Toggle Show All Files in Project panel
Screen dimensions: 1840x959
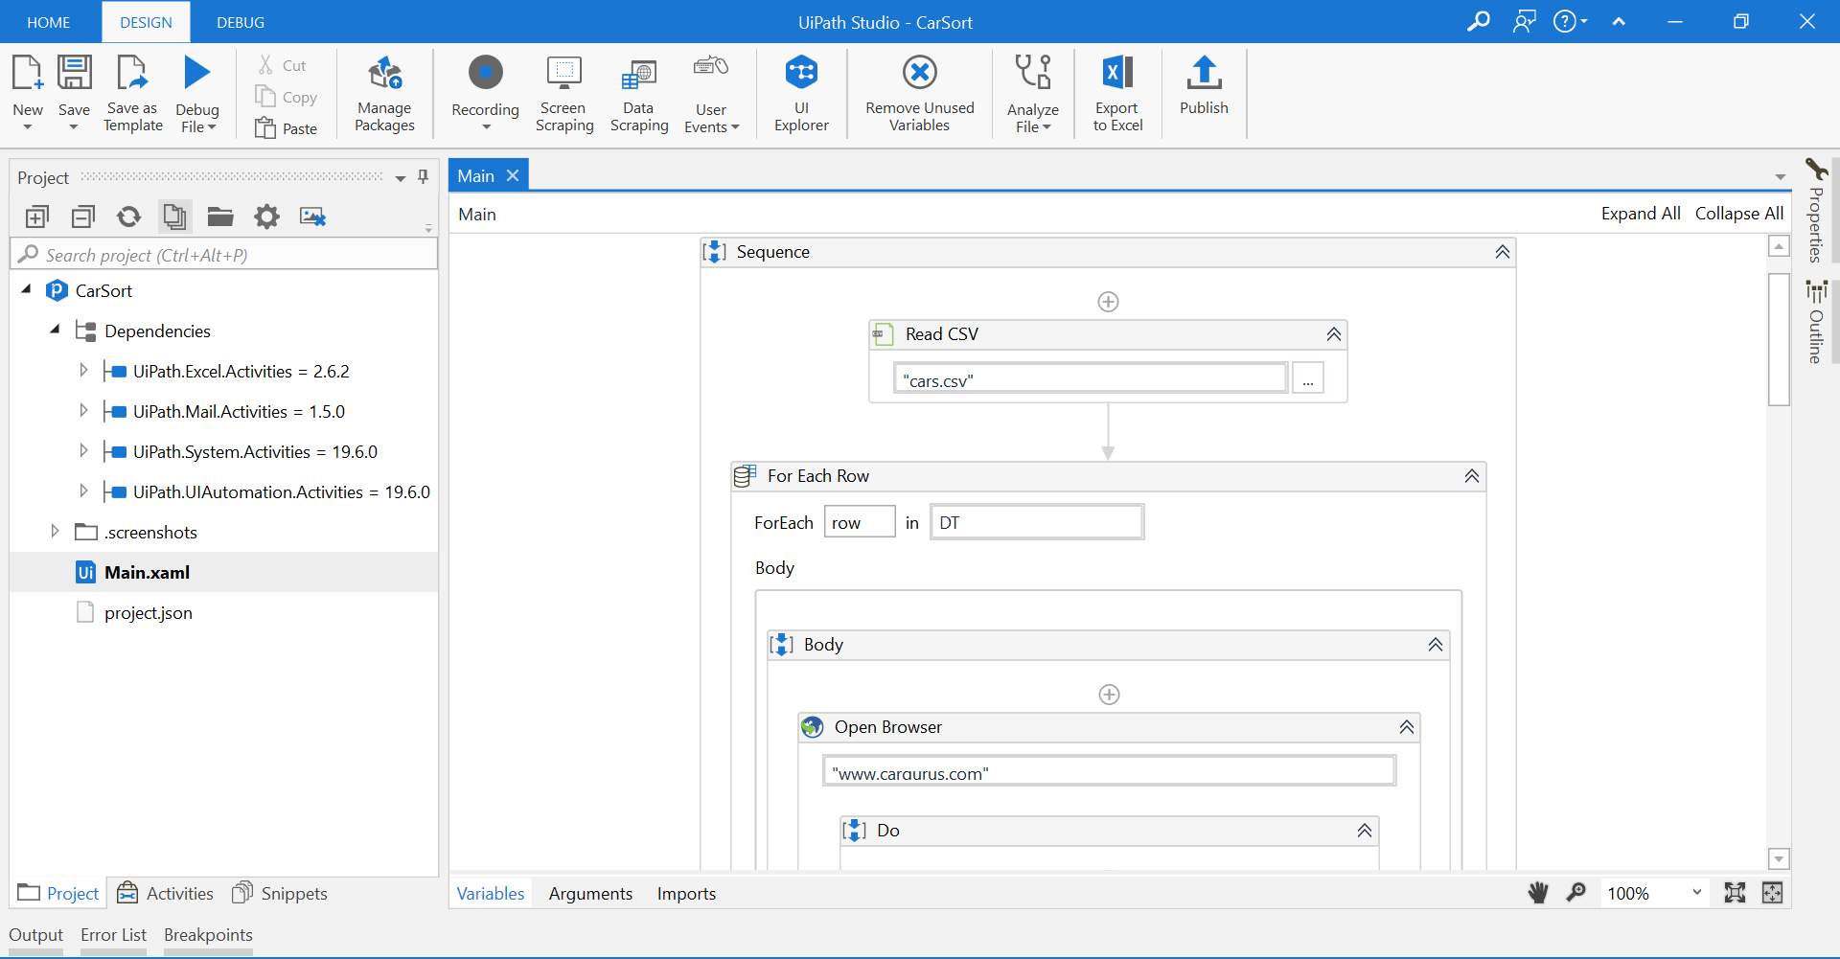tap(174, 217)
